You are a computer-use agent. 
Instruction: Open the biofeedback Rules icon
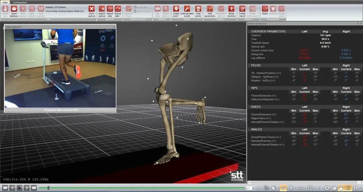265,9
